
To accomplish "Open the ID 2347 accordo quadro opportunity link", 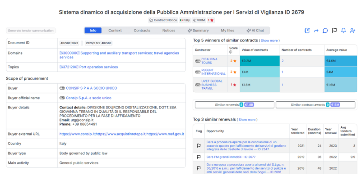I will coord(246,145).
